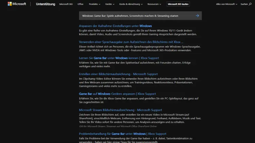Click the Microsoft logo
The height and width of the screenshot is (143, 255).
click(x=17, y=4)
